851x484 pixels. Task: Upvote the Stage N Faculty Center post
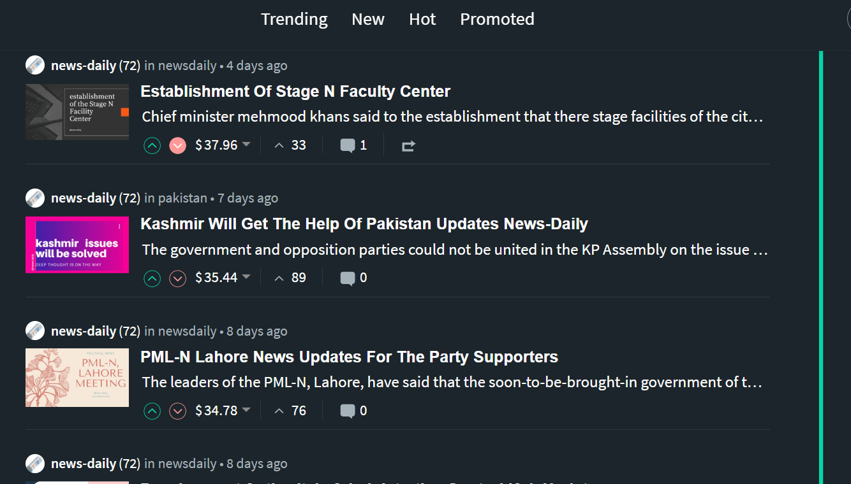(152, 145)
